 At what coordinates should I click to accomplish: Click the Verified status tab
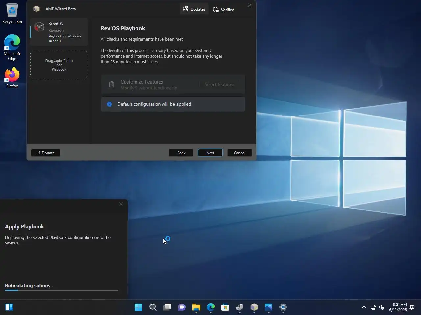pos(224,10)
